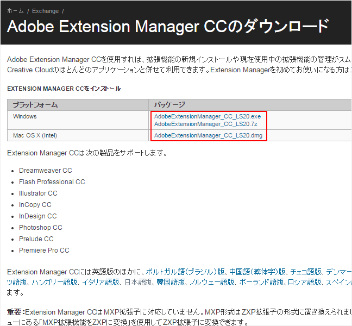Click the ホーム breadcrumb link
352x326 pixels.
coord(15,11)
